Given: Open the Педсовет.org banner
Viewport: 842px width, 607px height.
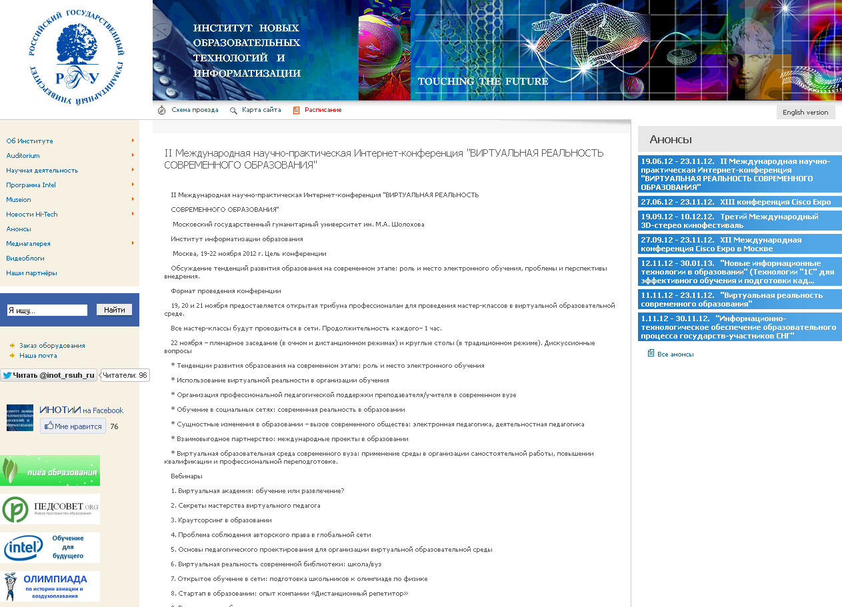Looking at the screenshot, I should point(50,509).
